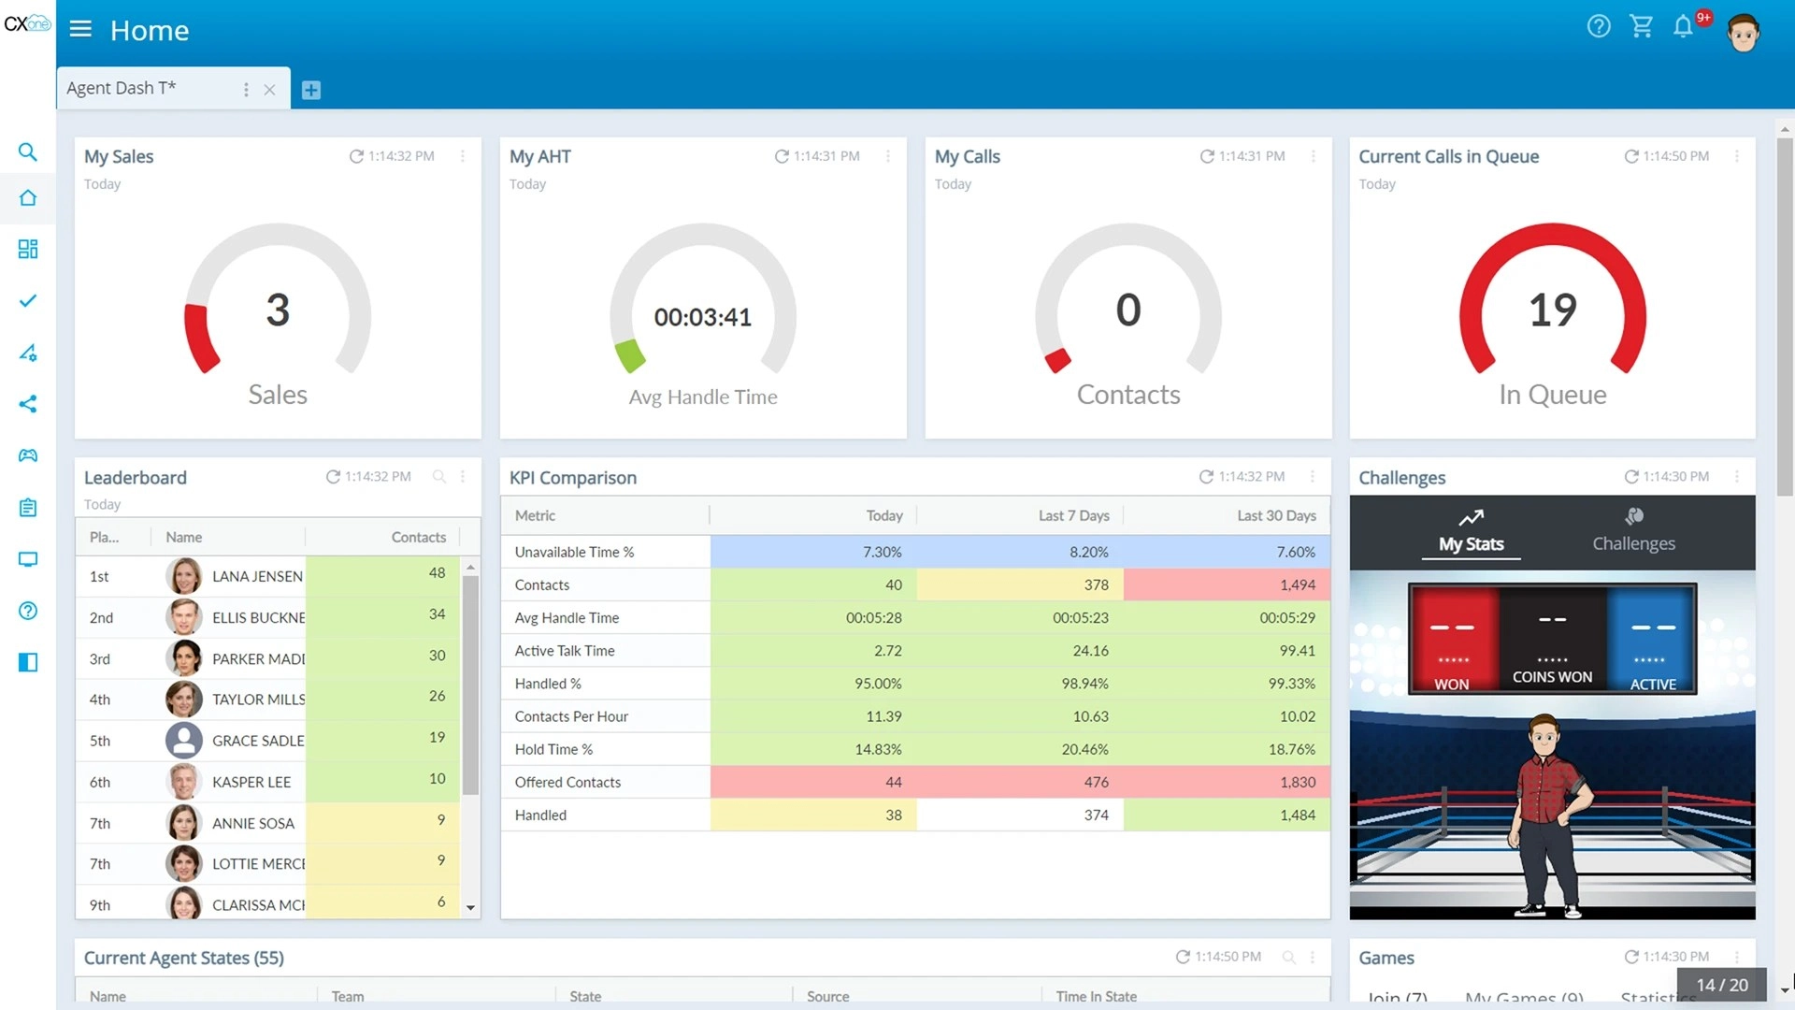Open the search panel in the left sidebar

coord(28,151)
